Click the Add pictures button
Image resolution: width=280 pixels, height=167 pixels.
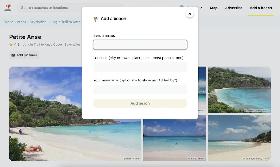click(x=24, y=55)
